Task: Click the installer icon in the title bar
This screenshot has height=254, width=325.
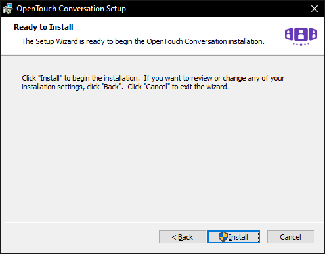Action: [8, 9]
